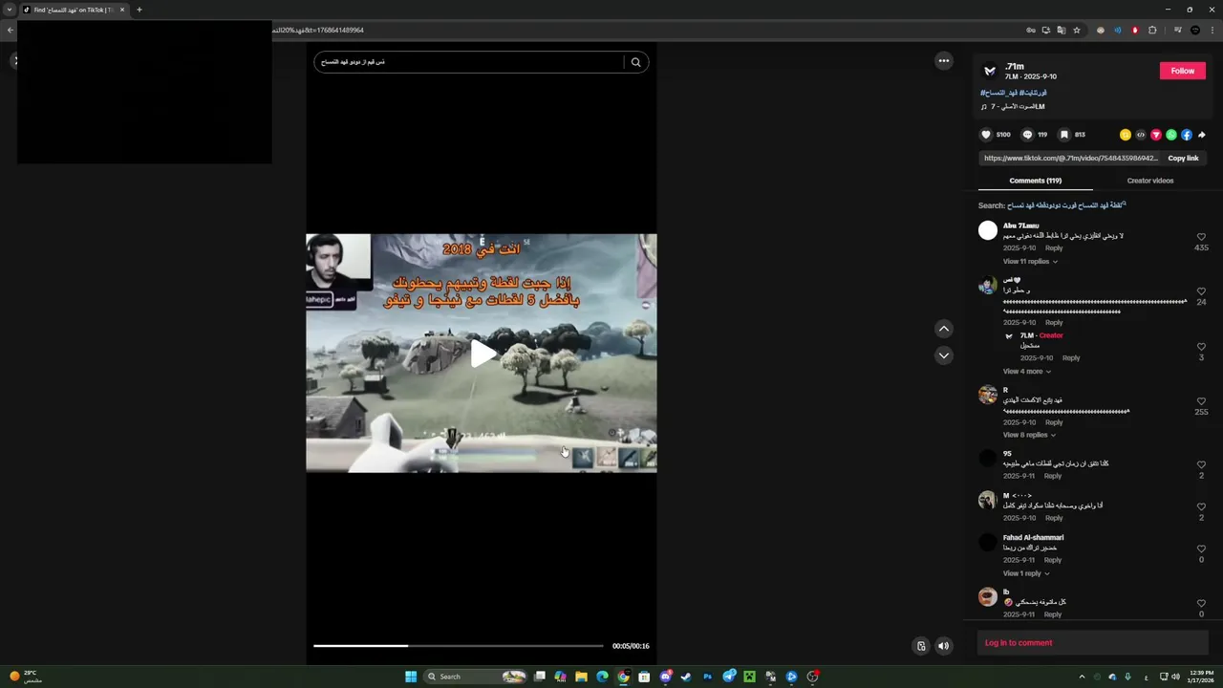Copy link to the video
This screenshot has width=1223, height=688.
pyautogui.click(x=1183, y=158)
